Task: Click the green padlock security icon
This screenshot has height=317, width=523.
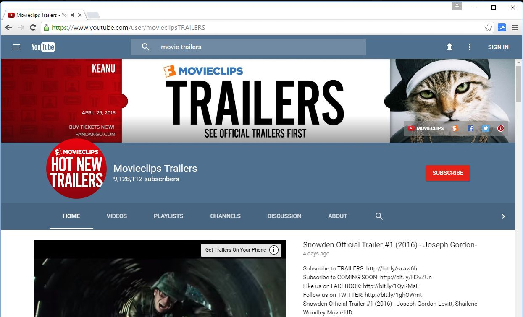Action: (47, 28)
